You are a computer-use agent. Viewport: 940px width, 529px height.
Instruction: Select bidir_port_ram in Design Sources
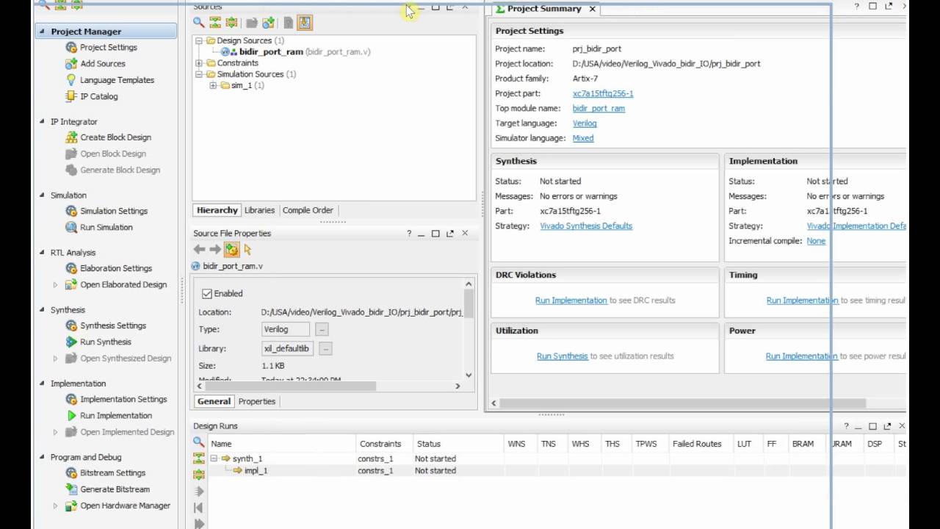pyautogui.click(x=271, y=52)
